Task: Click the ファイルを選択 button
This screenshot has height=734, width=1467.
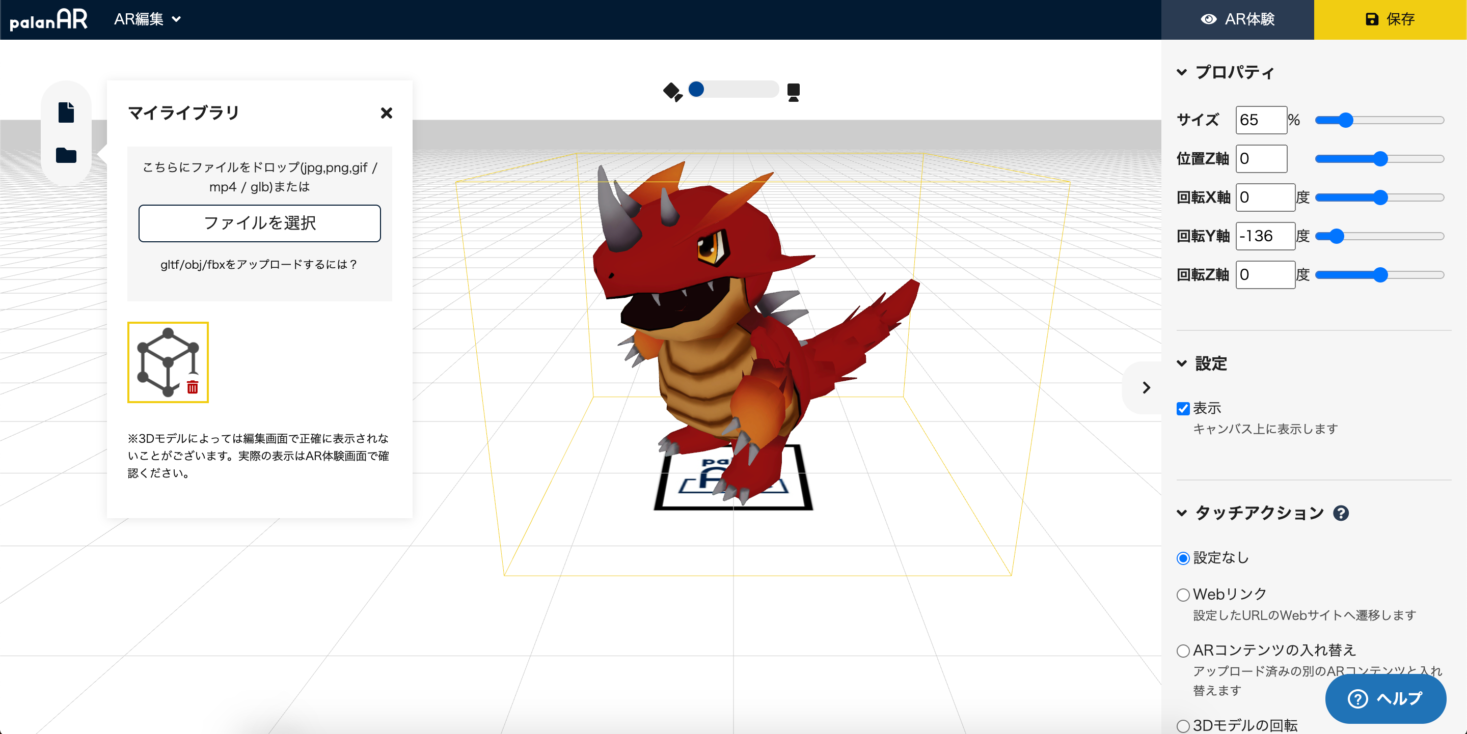Action: (260, 223)
